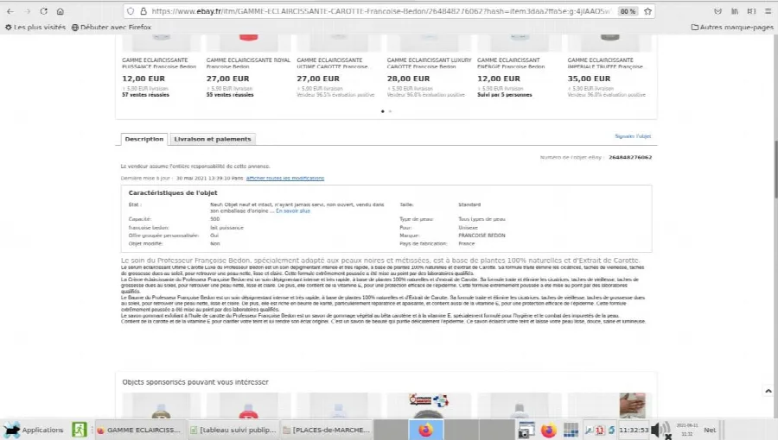Reset the page zoom level badge
This screenshot has height=440, width=778.
[628, 11]
